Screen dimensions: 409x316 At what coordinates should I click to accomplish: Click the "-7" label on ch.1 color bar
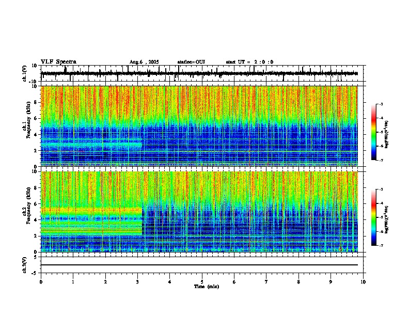pyautogui.click(x=381, y=160)
